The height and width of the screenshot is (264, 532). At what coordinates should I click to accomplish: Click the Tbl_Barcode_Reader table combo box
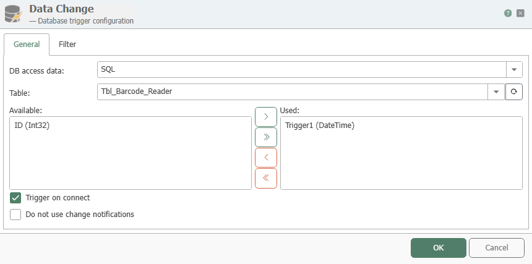point(293,92)
